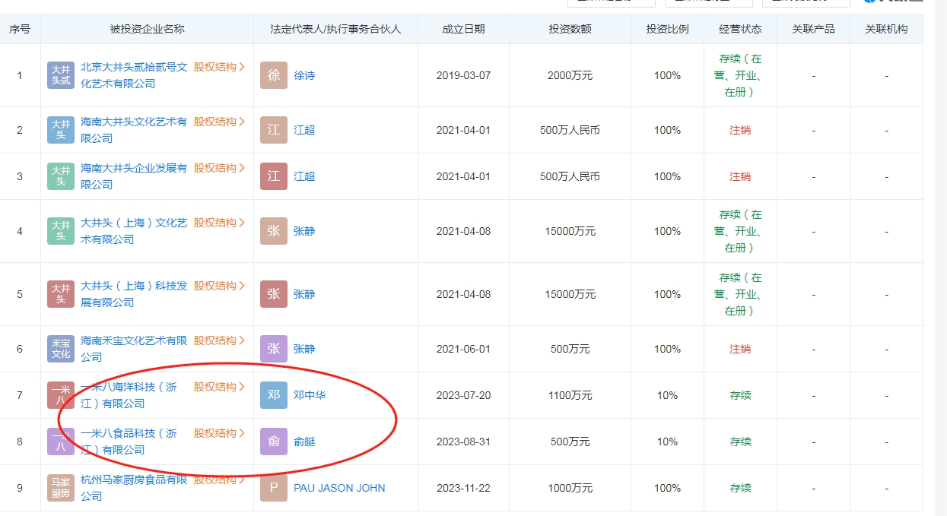The image size is (947, 516).
Task: Click the 经营状态 column header
Action: (x=740, y=29)
